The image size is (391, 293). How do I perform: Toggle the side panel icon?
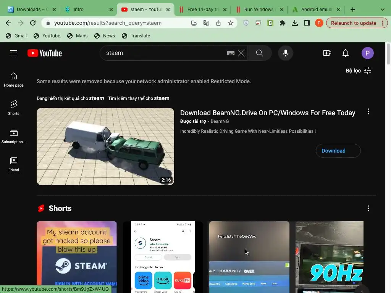pyautogui.click(x=307, y=23)
